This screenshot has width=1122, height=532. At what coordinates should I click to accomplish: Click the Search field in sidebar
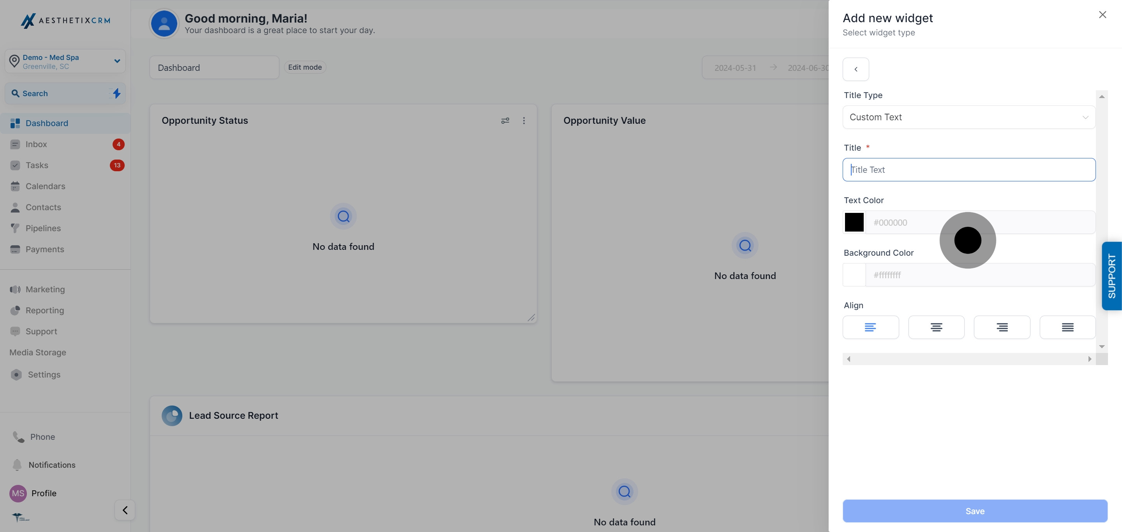65,93
